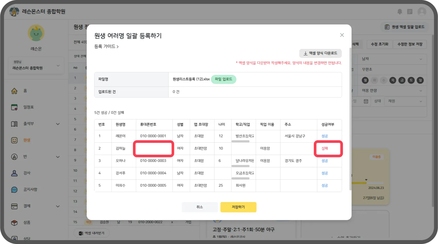Click the Excel icon on 엑셀 내려받기
438x244 pixels.
click(x=81, y=233)
